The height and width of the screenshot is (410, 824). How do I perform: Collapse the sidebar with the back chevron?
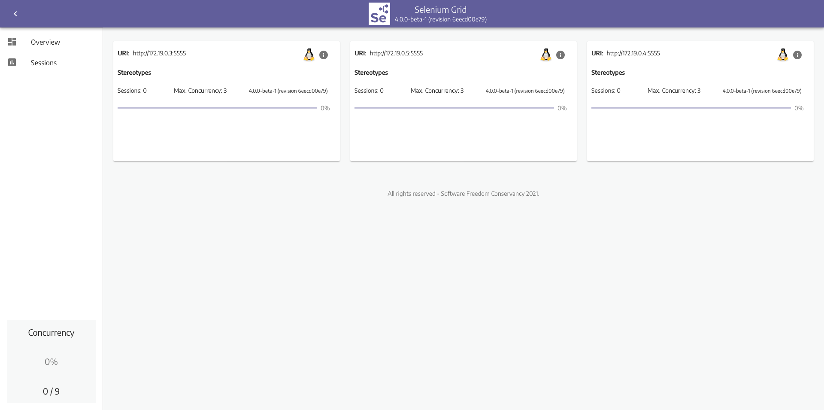coord(15,14)
